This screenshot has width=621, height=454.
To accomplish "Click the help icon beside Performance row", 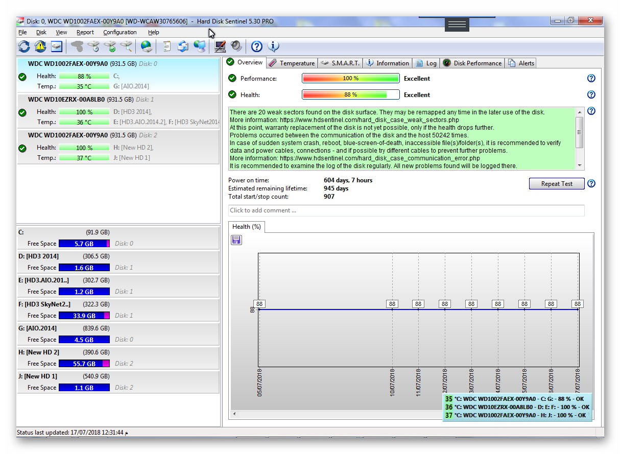I will 591,78.
